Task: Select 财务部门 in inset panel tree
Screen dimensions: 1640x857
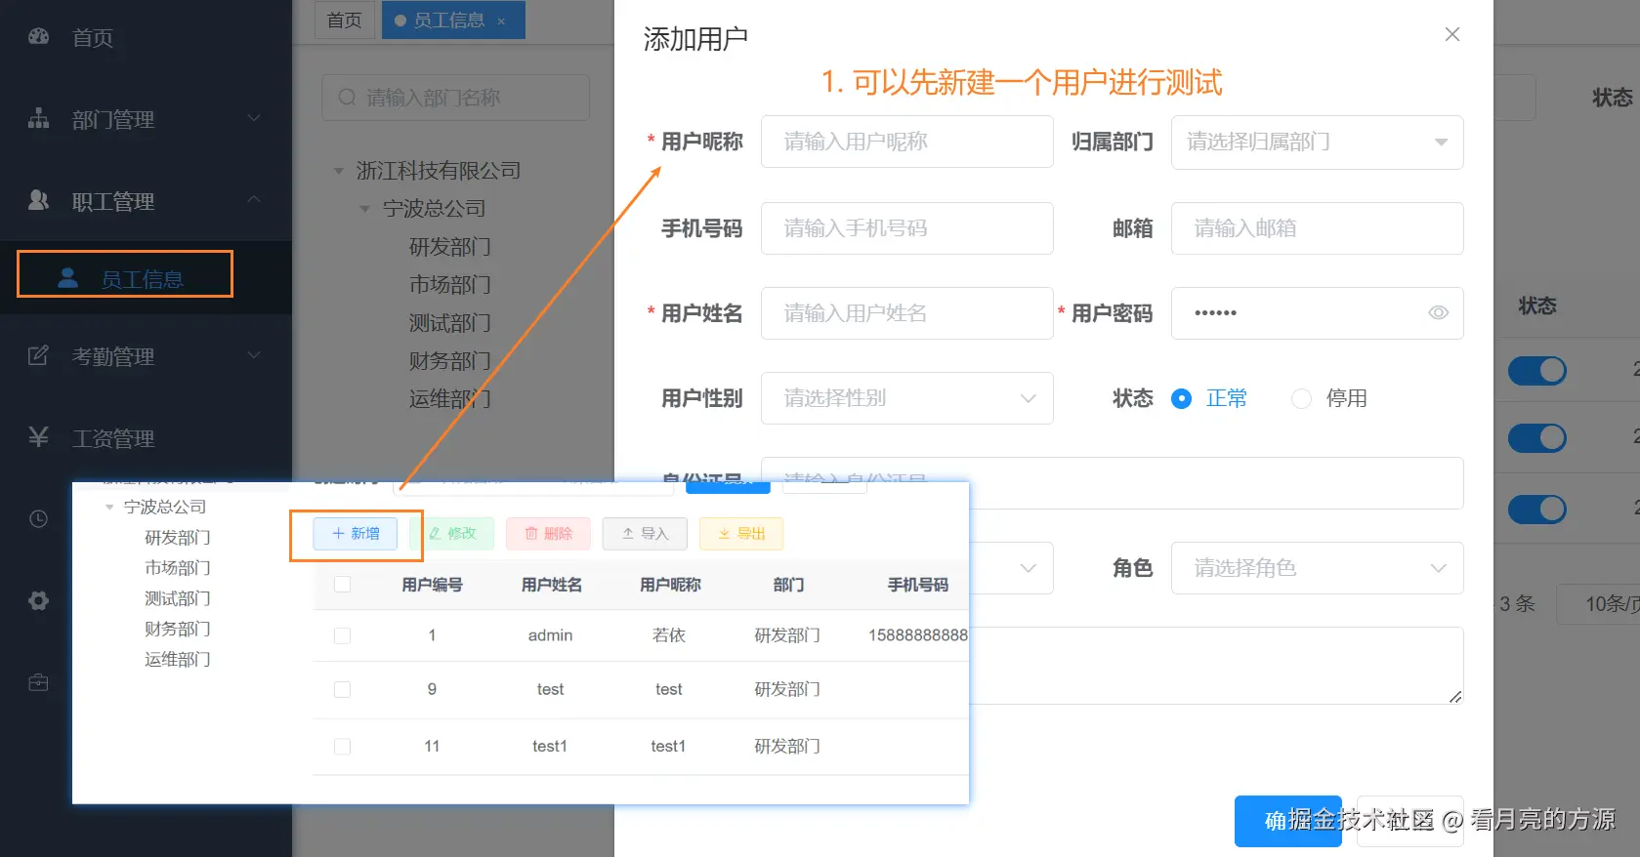Action: 178,630
